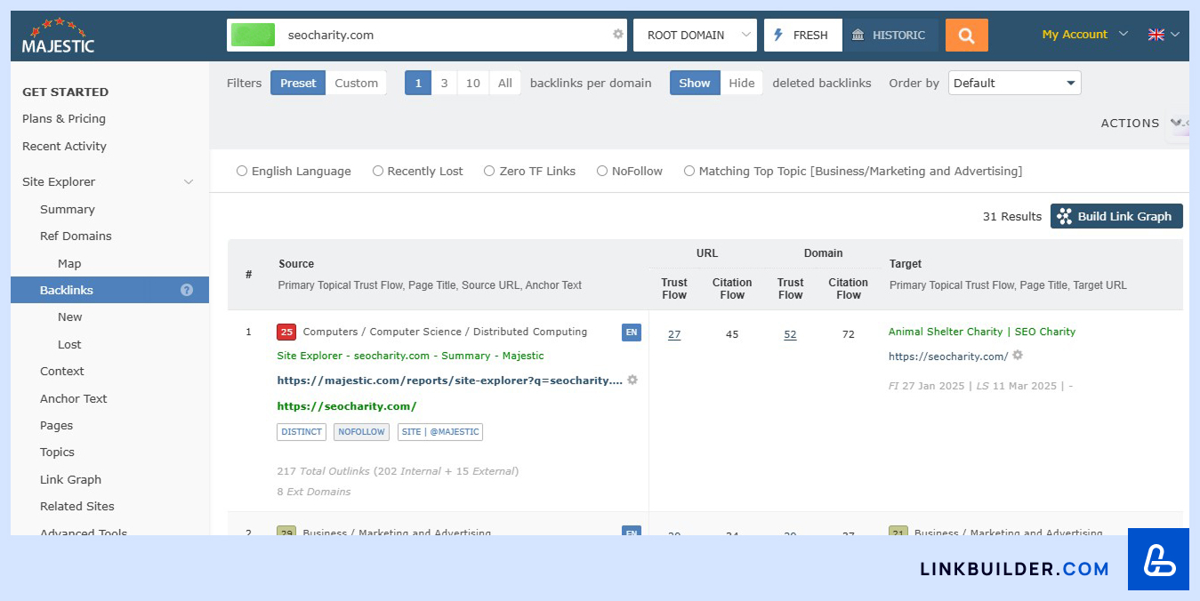Open New backlinks in sidebar

[70, 317]
